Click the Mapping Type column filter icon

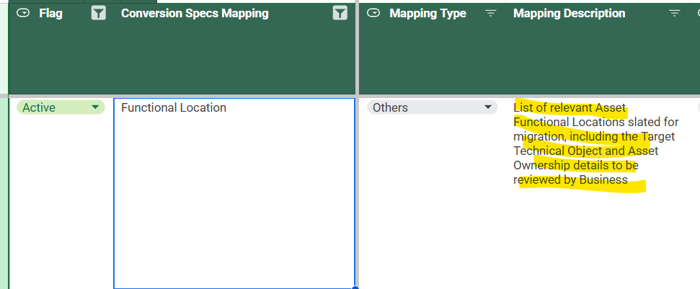491,14
